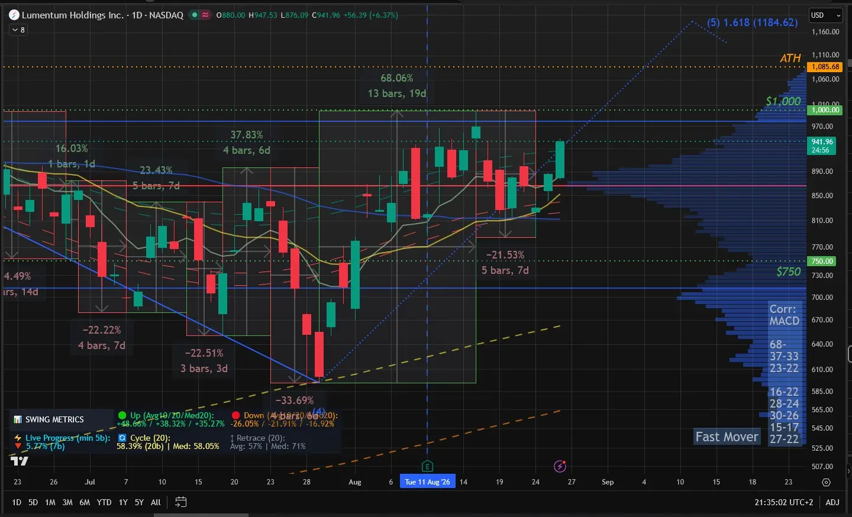Click the 1,160.00 price axis label

[x=825, y=32]
